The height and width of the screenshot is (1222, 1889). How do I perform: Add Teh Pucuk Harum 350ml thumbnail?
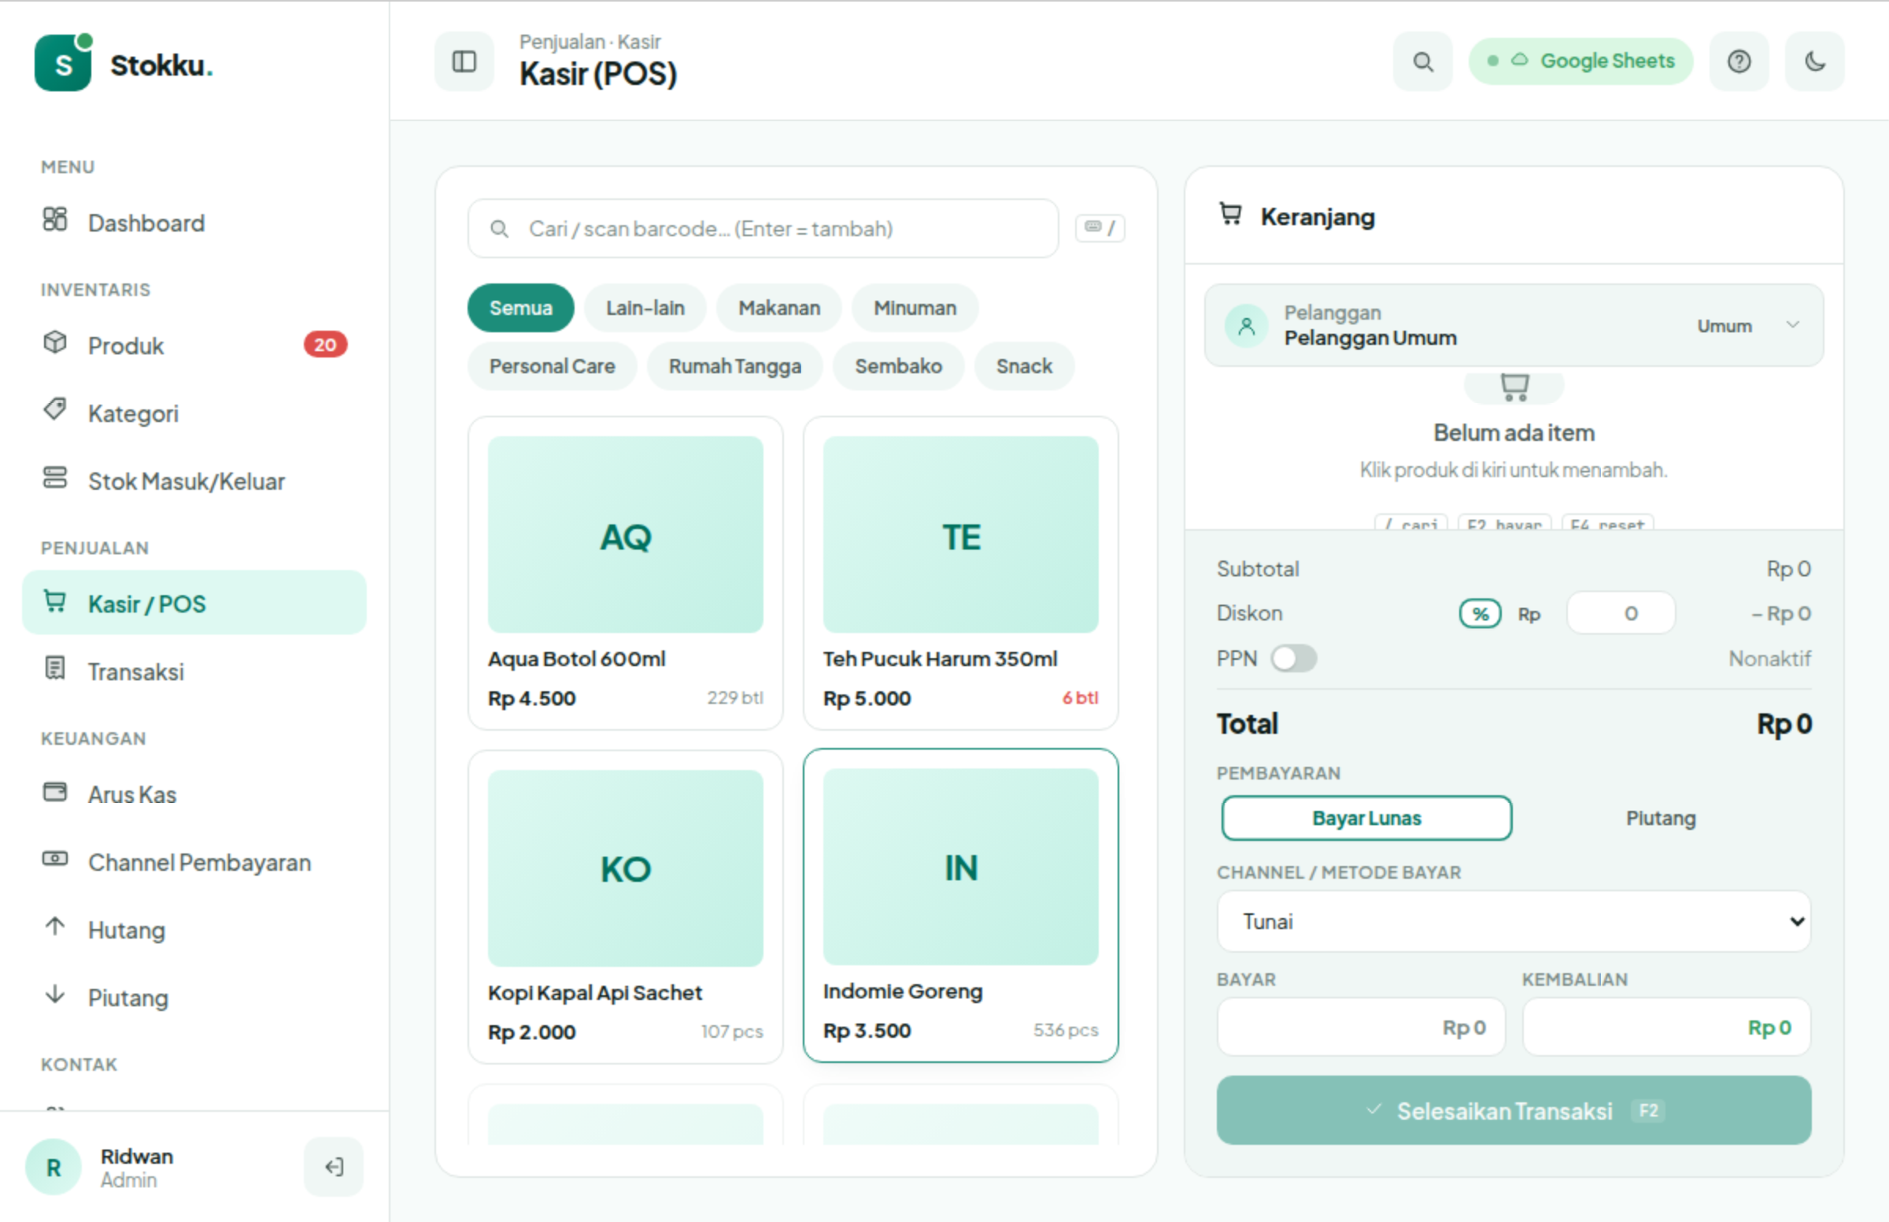(x=960, y=535)
